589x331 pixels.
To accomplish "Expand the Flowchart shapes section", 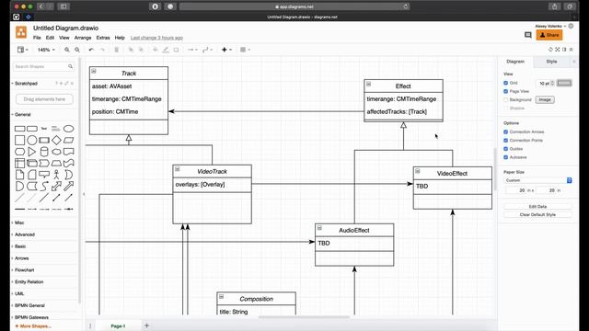I will pos(24,269).
